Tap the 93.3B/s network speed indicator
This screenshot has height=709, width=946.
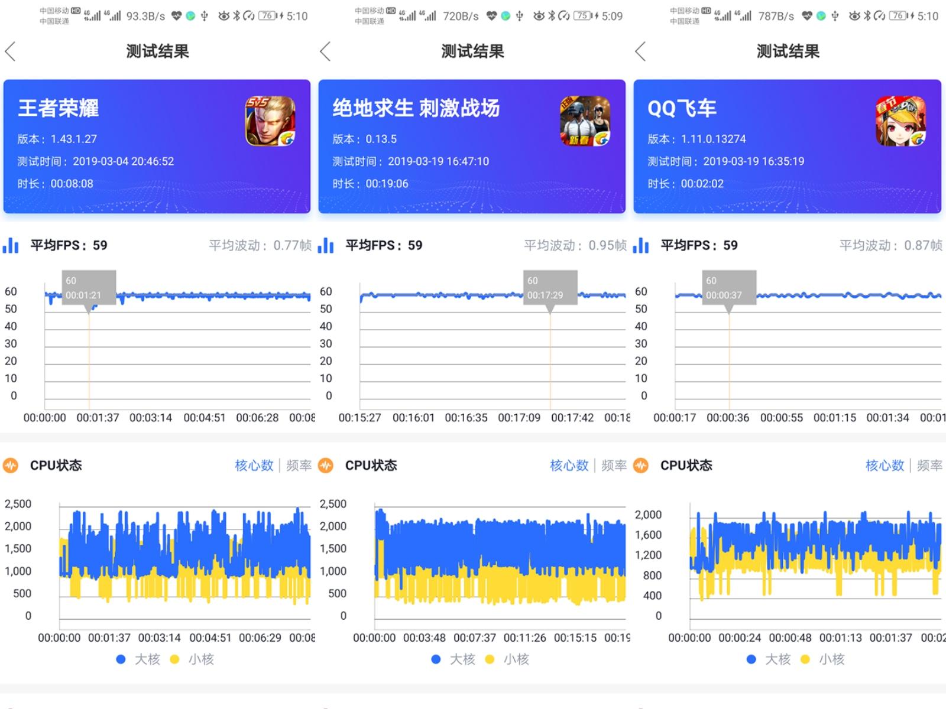[146, 17]
